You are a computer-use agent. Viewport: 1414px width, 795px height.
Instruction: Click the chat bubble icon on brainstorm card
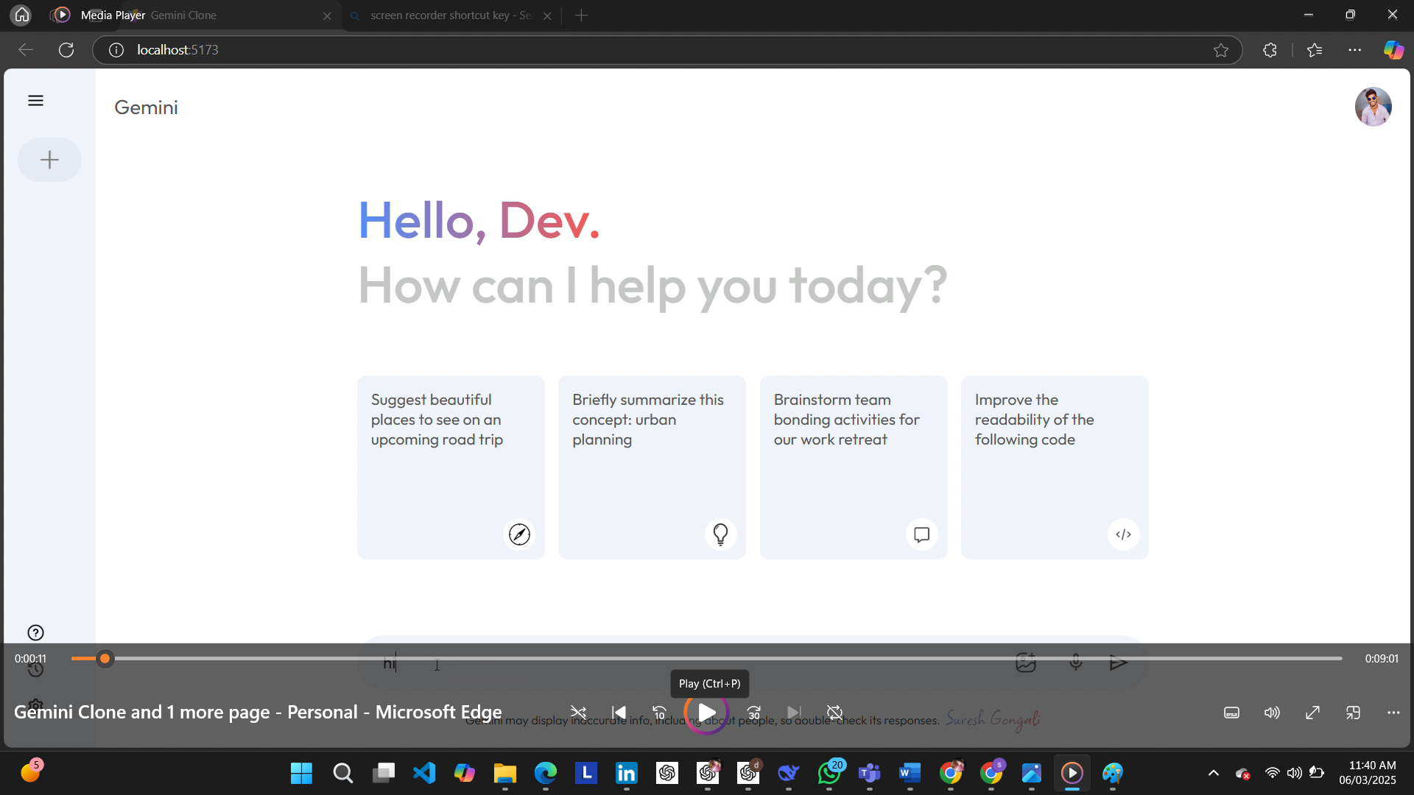coord(921,534)
